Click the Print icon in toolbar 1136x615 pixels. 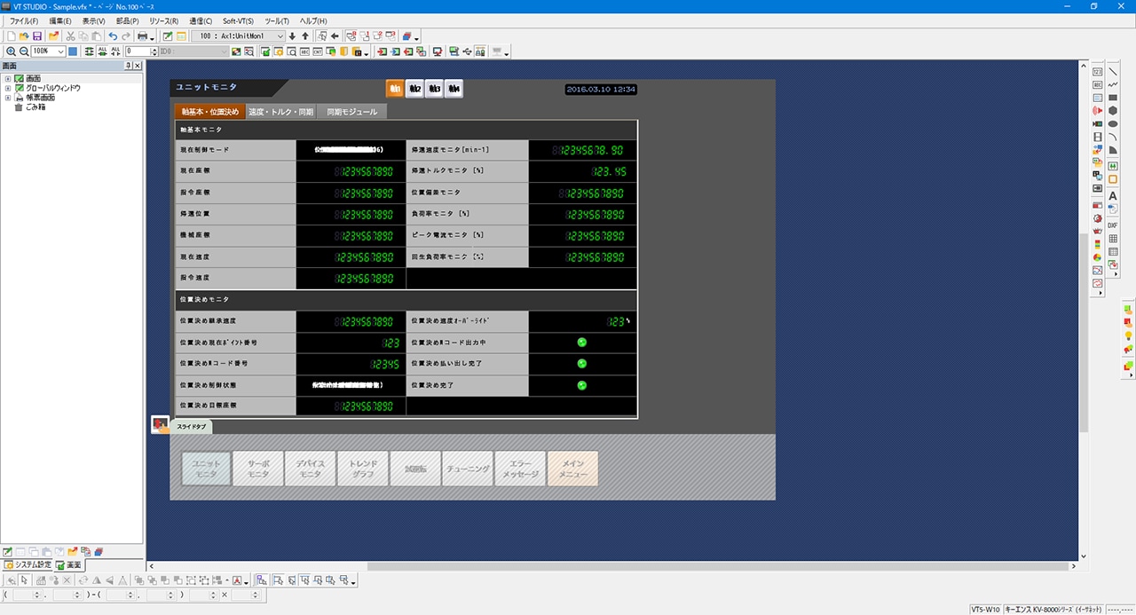142,36
